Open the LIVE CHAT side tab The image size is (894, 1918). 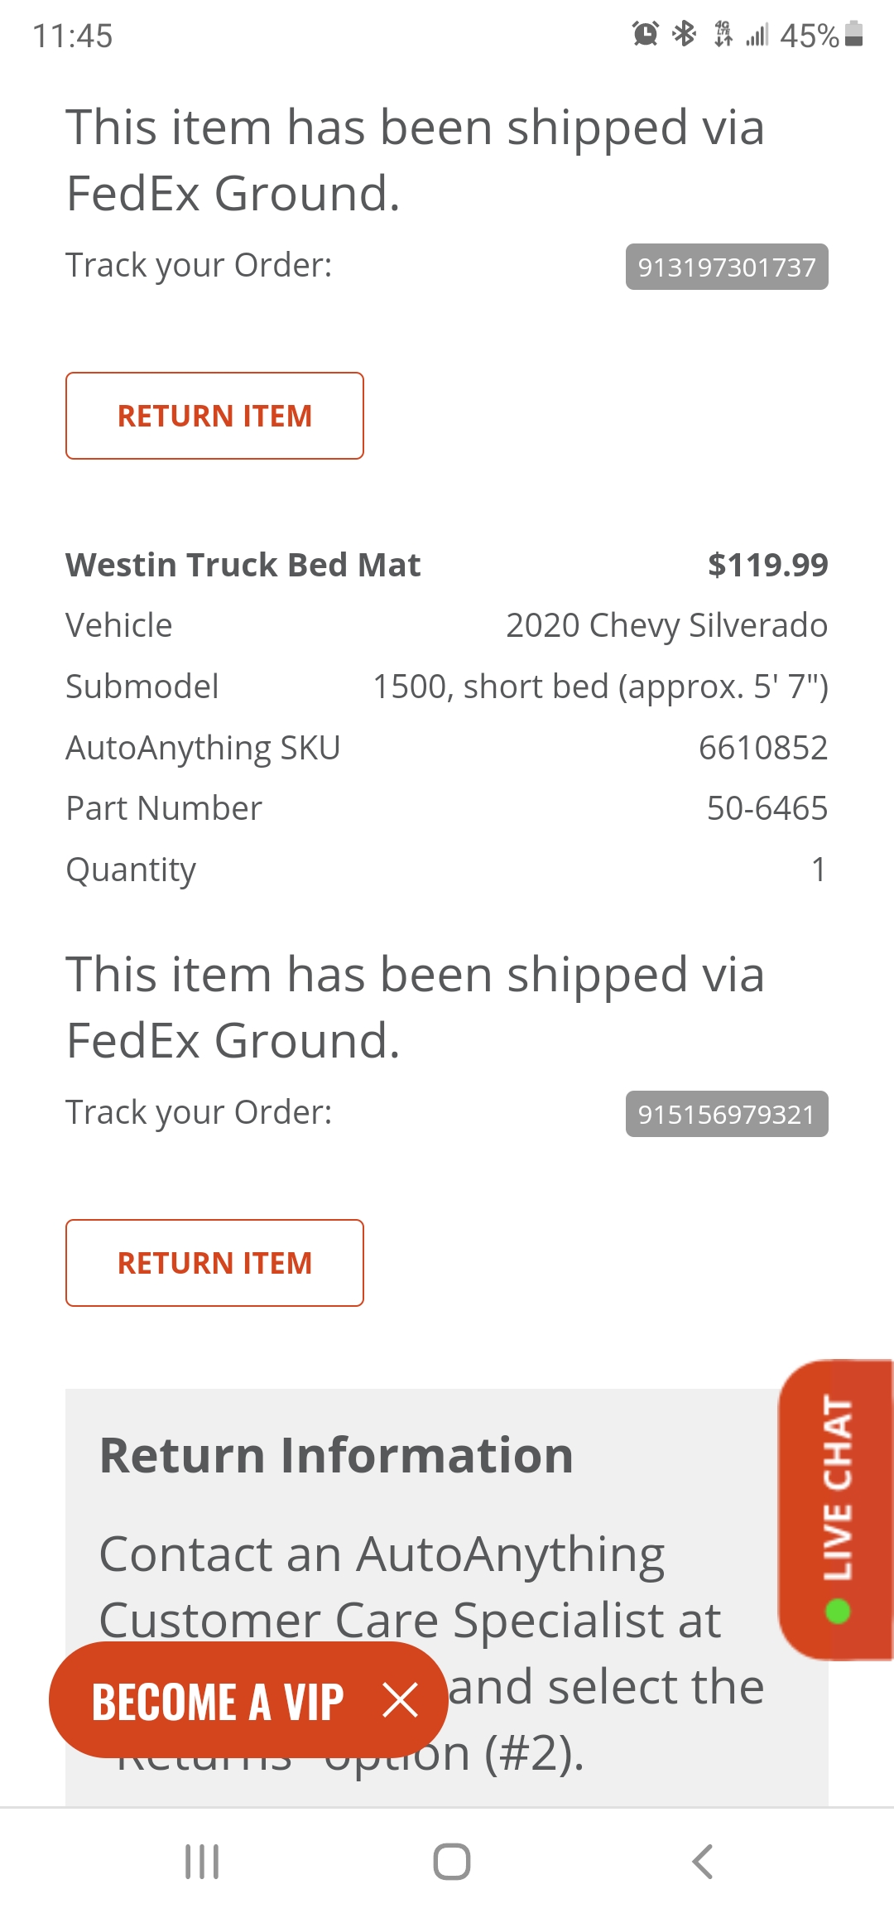tap(837, 1509)
